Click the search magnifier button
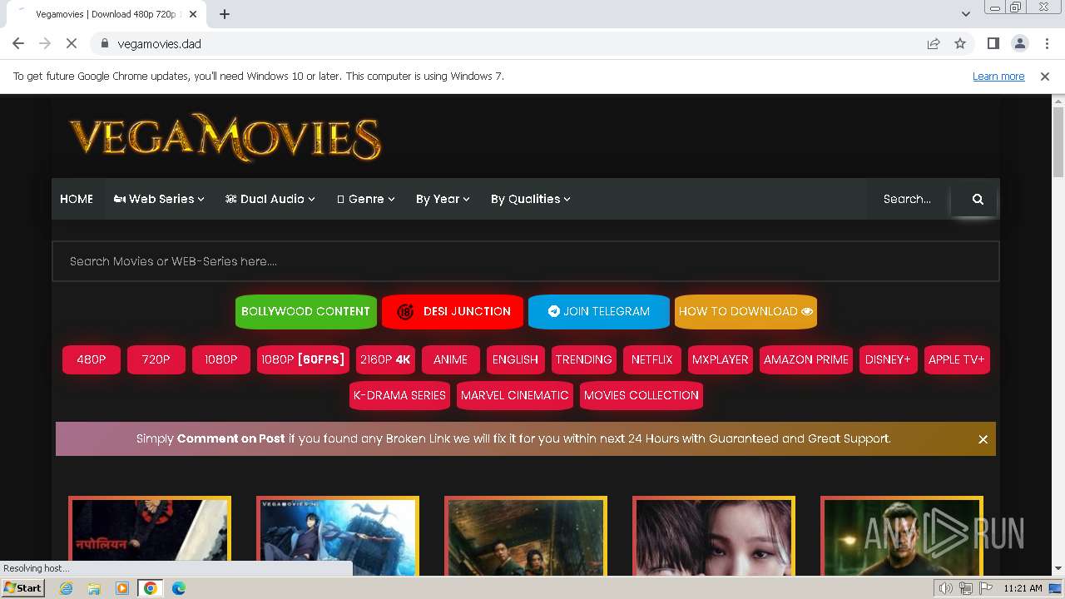Screen dimensions: 1065x599 978,199
